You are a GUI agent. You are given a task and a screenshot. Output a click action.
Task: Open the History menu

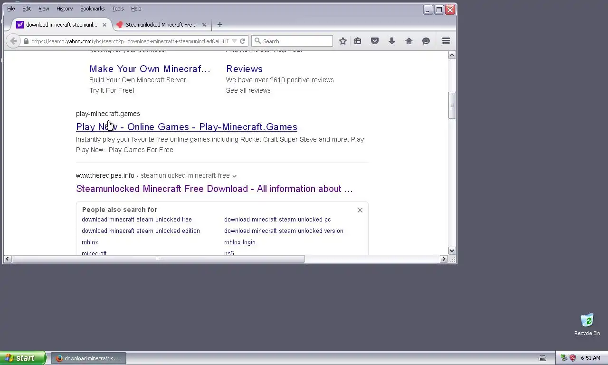coord(65,9)
